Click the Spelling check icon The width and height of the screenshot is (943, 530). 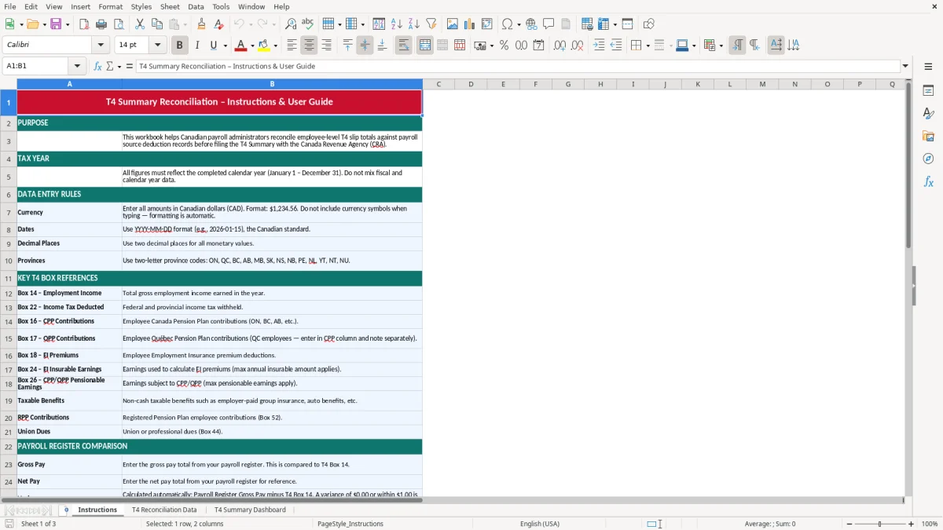click(x=308, y=24)
